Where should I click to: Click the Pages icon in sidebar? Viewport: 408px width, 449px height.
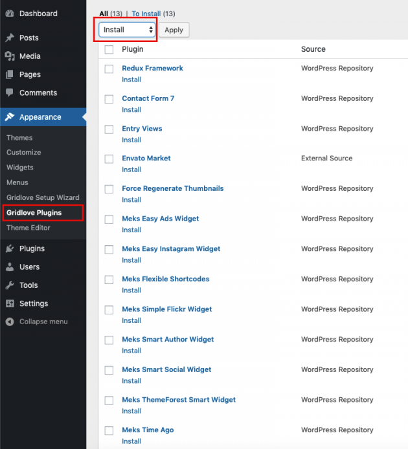tap(10, 74)
